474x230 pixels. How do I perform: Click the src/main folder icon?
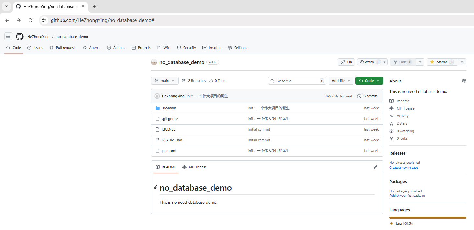(x=157, y=108)
